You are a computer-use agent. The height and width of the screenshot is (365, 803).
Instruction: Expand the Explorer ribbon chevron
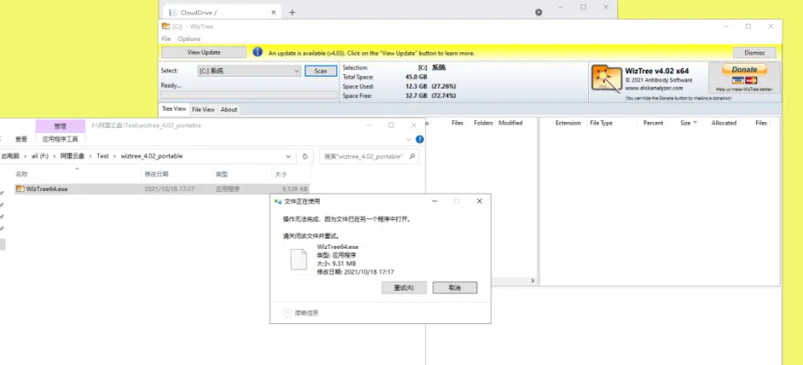408,139
